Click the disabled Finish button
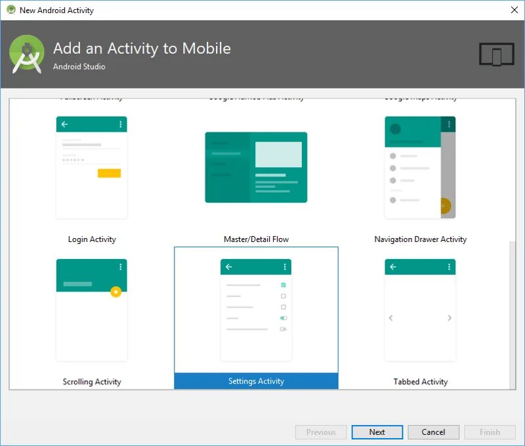 pos(490,432)
